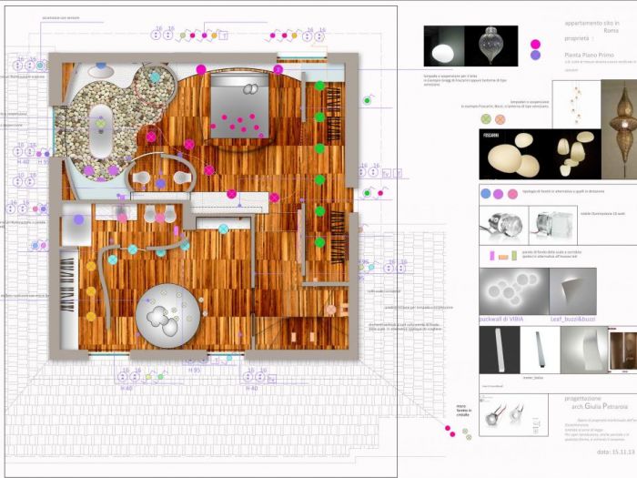Click the 'puckwall di VIBIA' caption
637x478 pixels.
pos(501,320)
